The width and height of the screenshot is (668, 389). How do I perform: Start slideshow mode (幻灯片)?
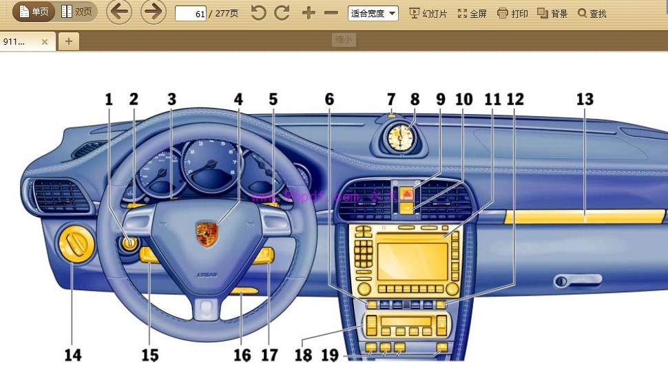click(x=428, y=13)
